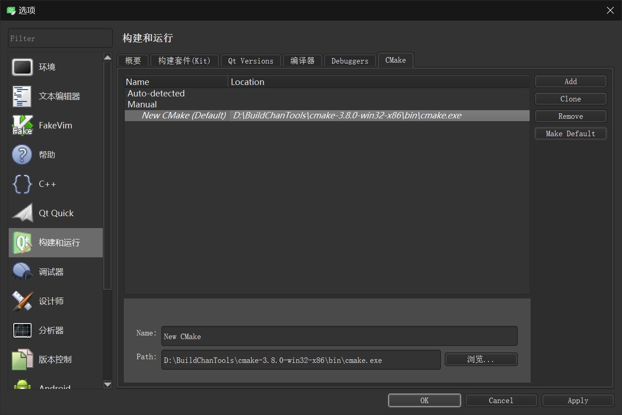Screen dimensions: 622x415
Task: Open the C++ curly braces icon
Action: pyautogui.click(x=22, y=184)
